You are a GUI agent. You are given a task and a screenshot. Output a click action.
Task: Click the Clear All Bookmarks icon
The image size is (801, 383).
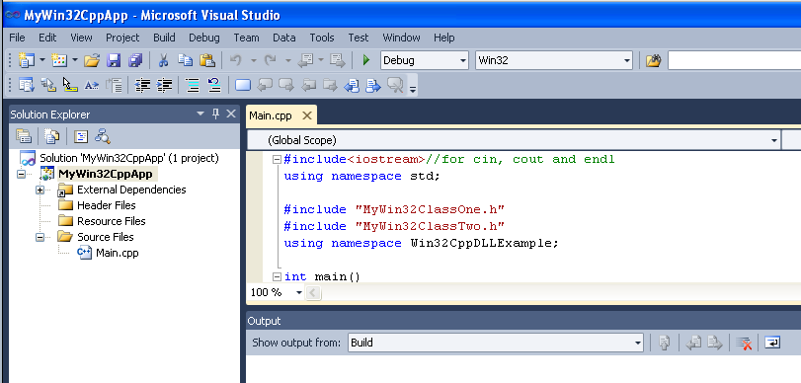[396, 85]
